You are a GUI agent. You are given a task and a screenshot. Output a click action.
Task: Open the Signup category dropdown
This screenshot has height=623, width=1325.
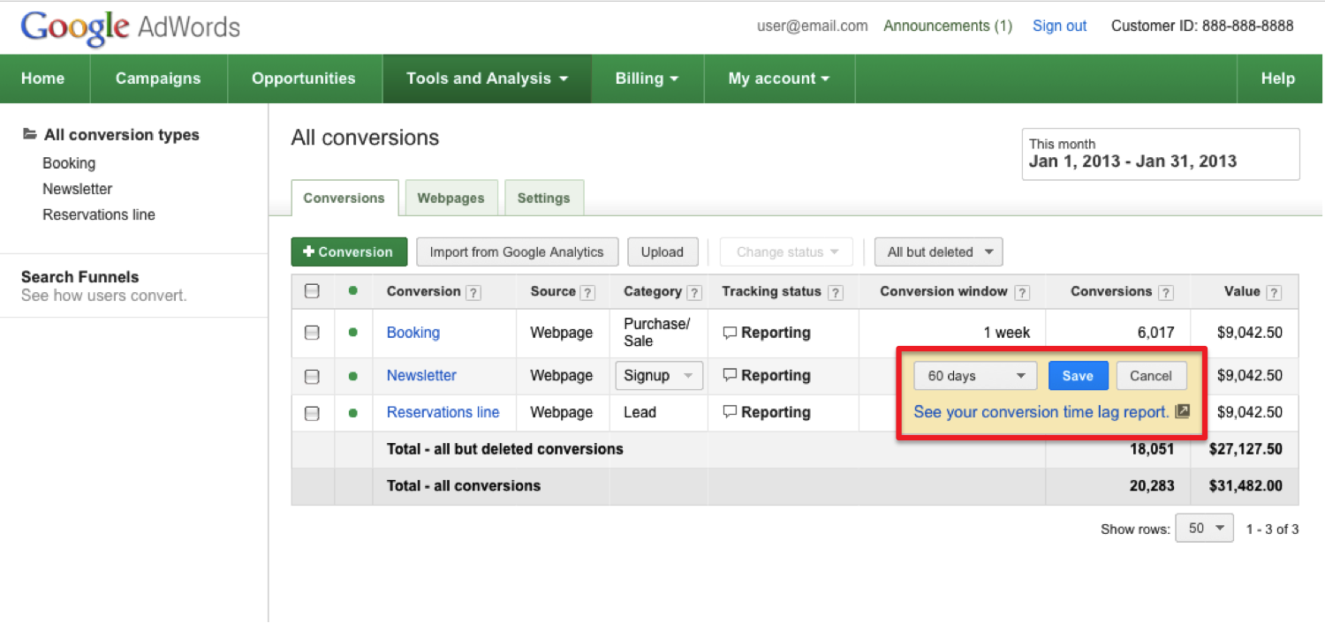click(659, 376)
